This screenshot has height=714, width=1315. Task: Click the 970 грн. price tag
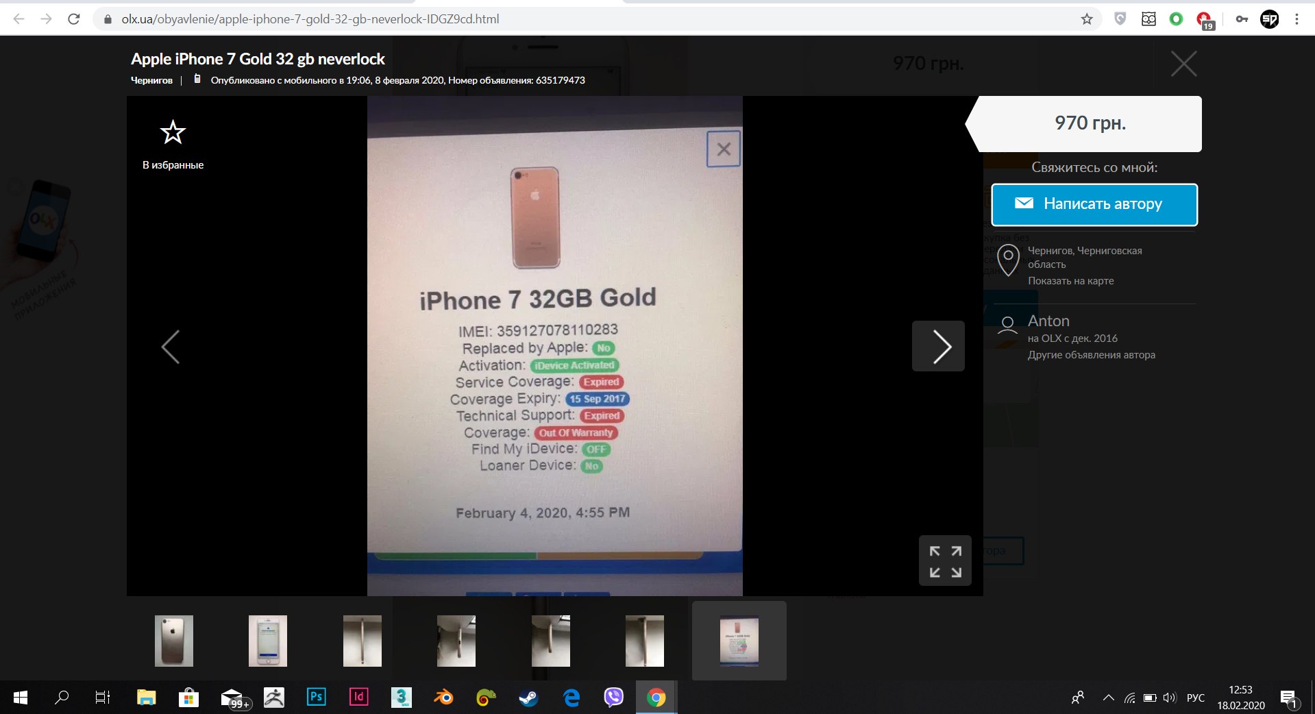click(1090, 123)
